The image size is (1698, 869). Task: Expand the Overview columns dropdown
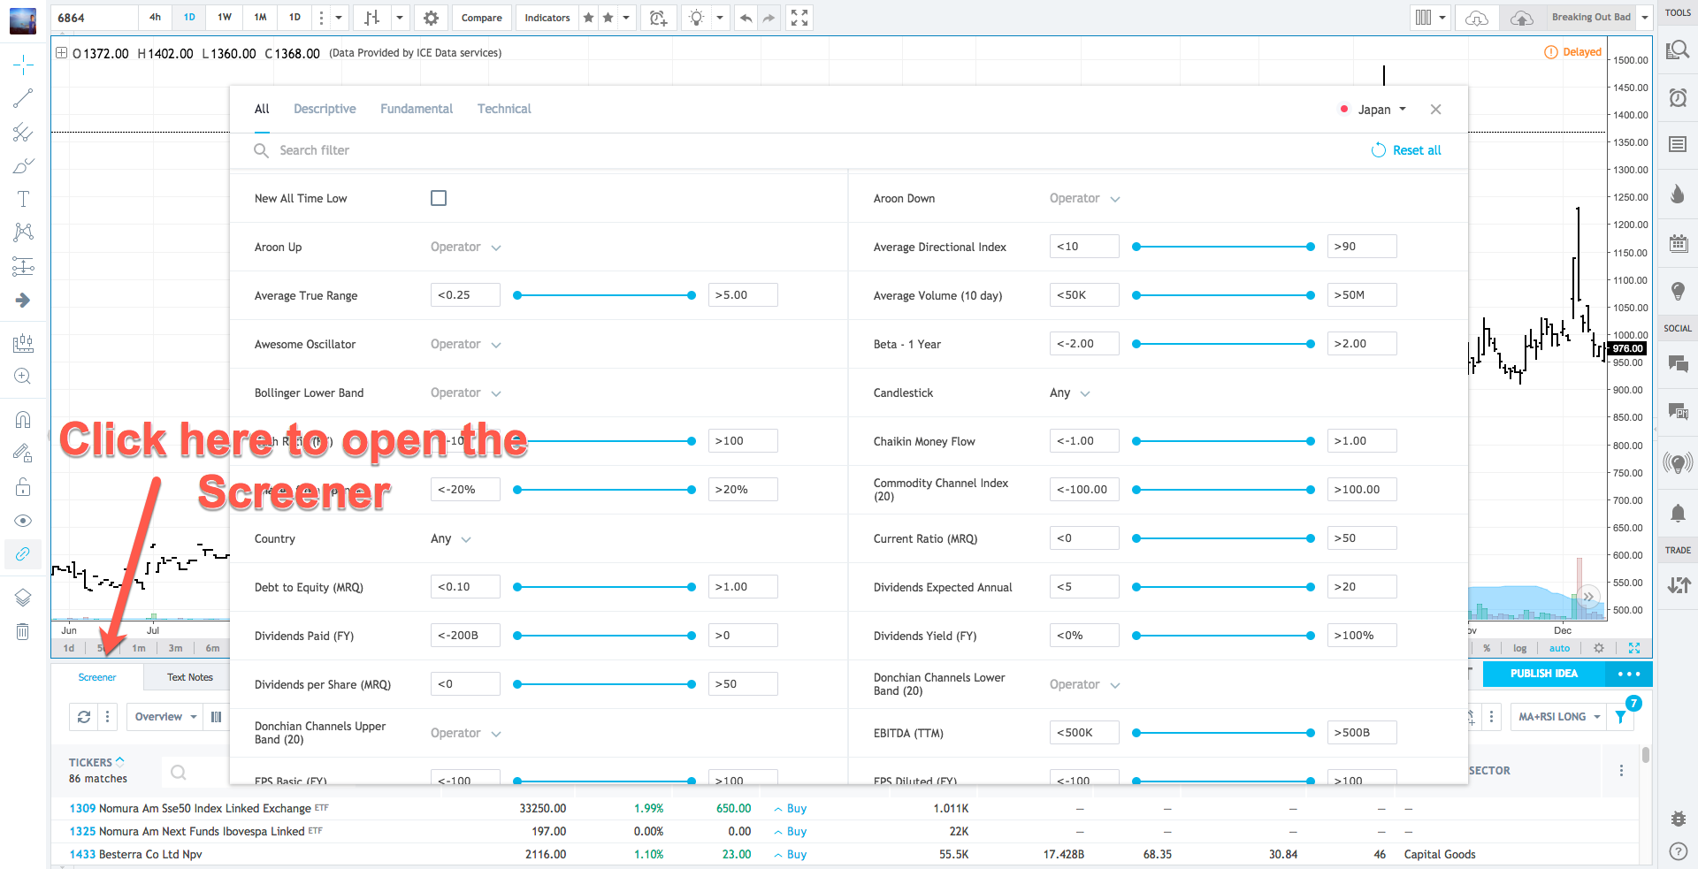(165, 717)
